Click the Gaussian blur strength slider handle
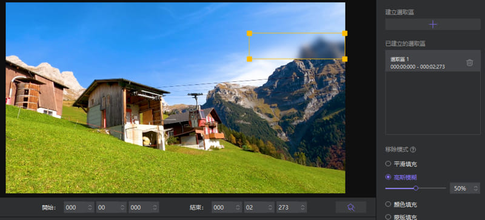The width and height of the screenshot is (485, 220). [416, 188]
